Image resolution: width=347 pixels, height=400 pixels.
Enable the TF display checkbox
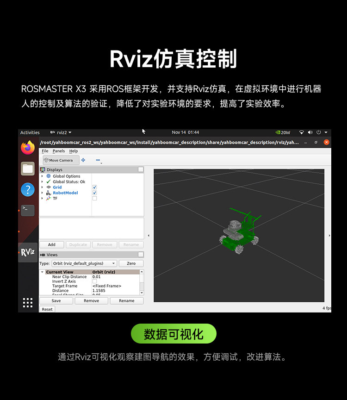coord(94,199)
